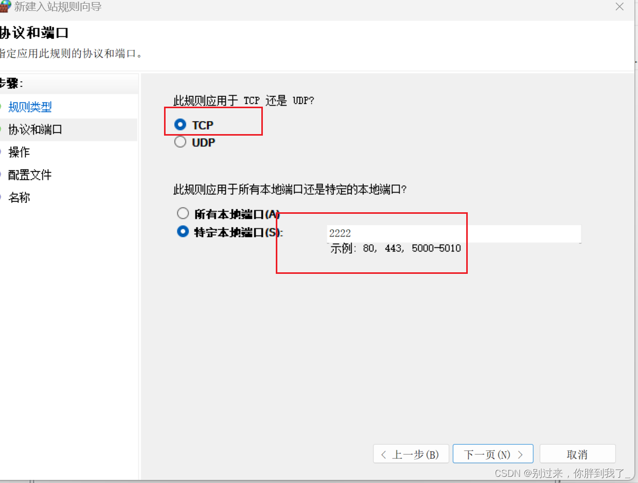Viewport: 638px width, 483px height.
Task: Choose 特定本地端口 option
Action: tap(183, 232)
